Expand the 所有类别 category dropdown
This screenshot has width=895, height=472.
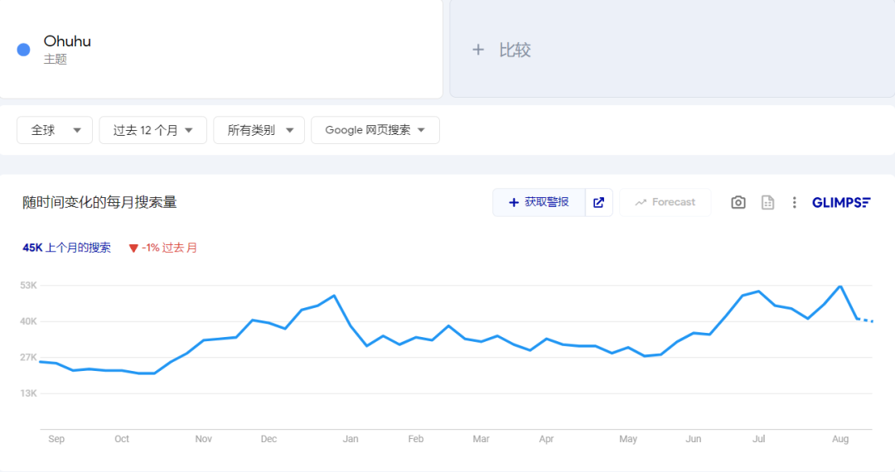click(259, 130)
